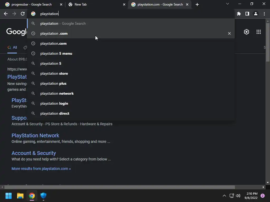Viewport: 270px width, 202px height.
Task: Click the Chrome icon in the taskbar
Action: 32,196
